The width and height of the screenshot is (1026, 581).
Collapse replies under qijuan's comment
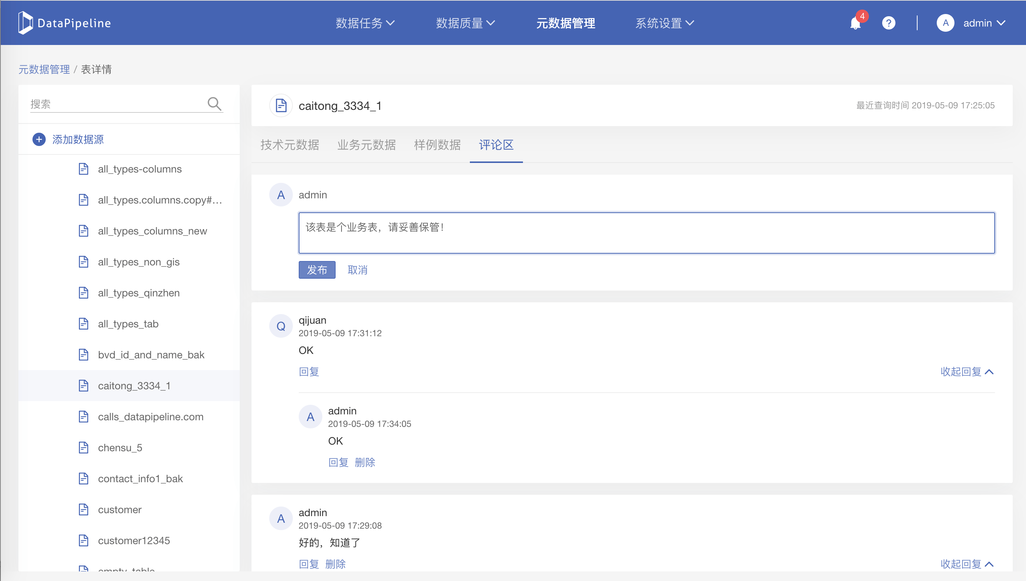click(x=967, y=372)
